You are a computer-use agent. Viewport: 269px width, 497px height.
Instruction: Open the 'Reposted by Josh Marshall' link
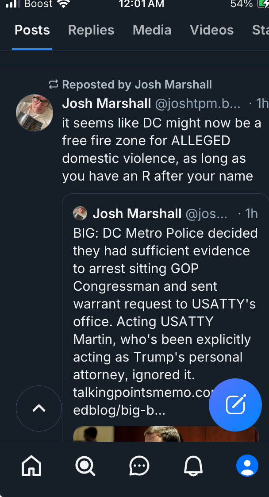[137, 85]
